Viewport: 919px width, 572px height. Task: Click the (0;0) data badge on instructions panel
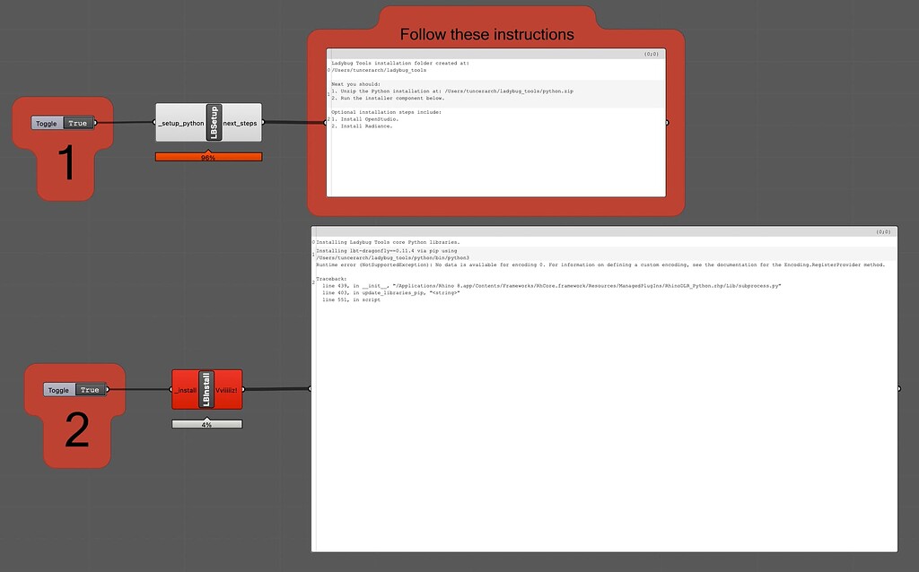(x=653, y=52)
